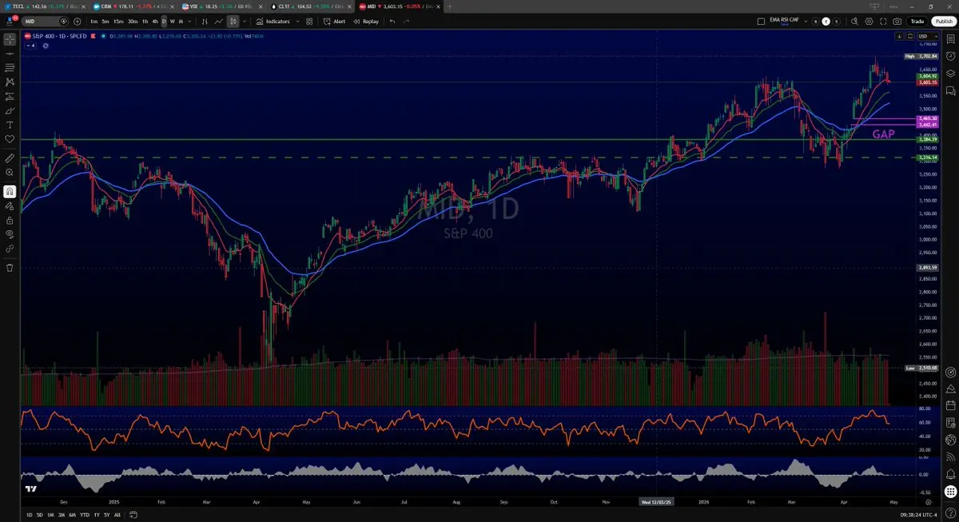Select the 4h interval
The height and width of the screenshot is (522, 959).
155,22
